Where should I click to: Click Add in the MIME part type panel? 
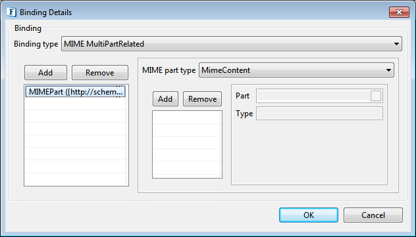click(165, 99)
